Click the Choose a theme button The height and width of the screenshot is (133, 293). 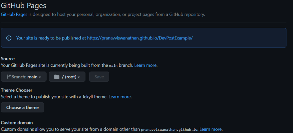click(22, 107)
